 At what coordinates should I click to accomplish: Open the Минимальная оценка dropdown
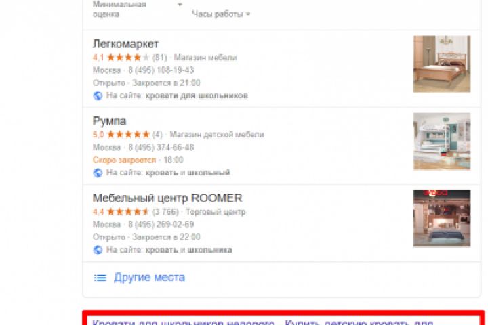(x=137, y=9)
